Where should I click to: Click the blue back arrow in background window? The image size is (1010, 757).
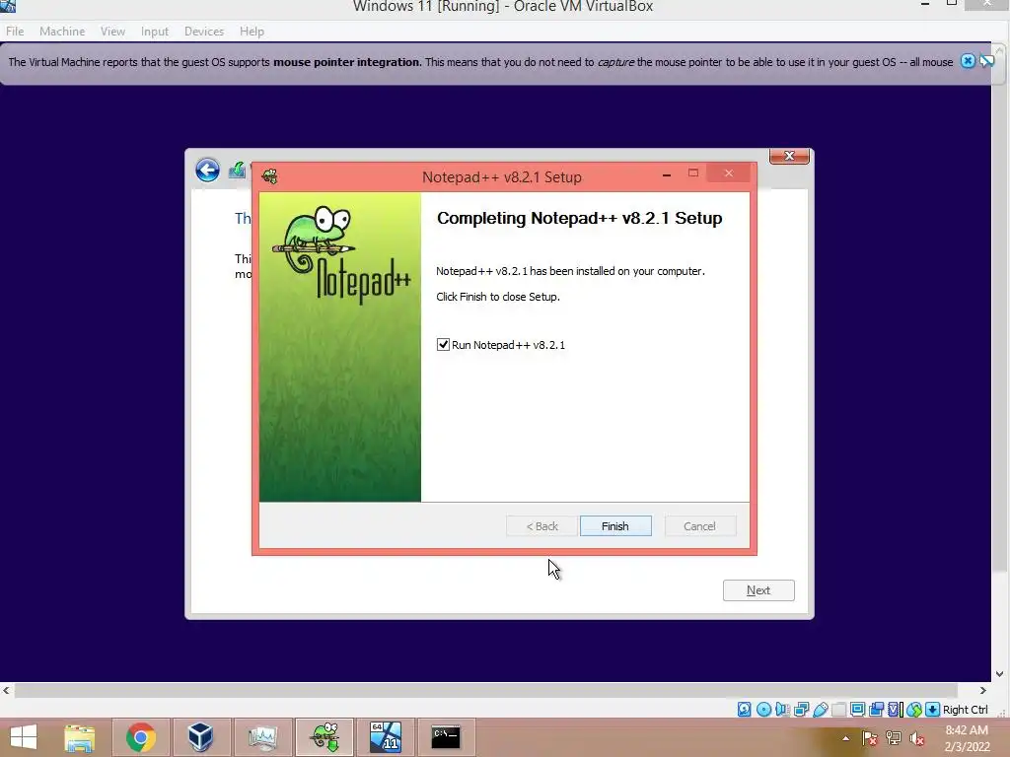point(207,171)
